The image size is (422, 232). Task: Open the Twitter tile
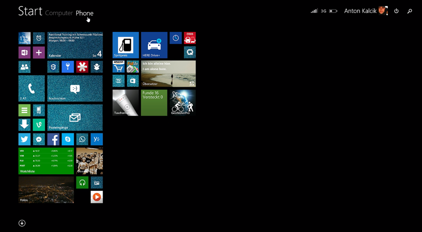[x=24, y=139]
